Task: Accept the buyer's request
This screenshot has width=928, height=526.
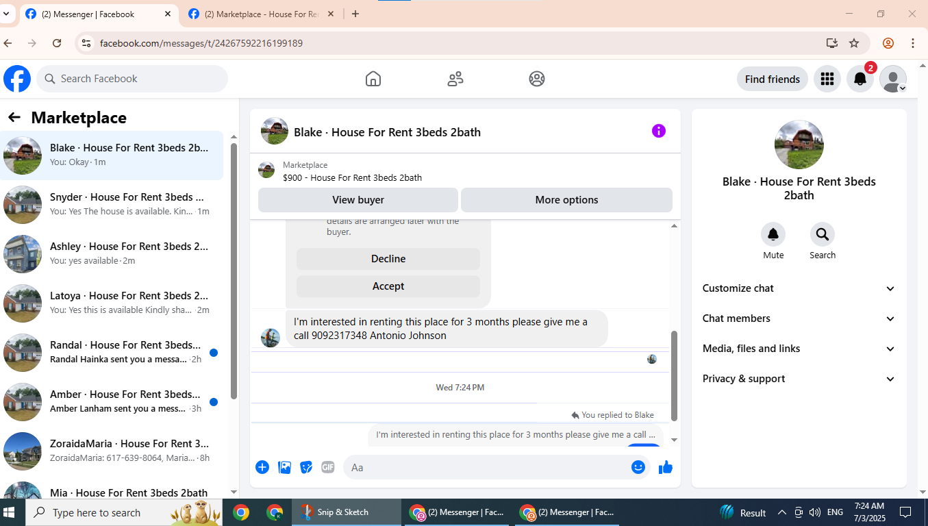Action: point(388,286)
